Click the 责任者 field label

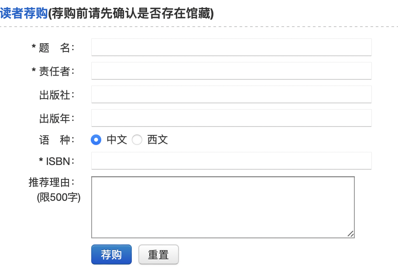(x=56, y=72)
